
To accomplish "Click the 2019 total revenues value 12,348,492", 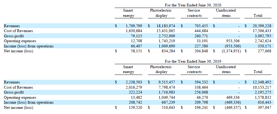I will [x=262, y=82].
